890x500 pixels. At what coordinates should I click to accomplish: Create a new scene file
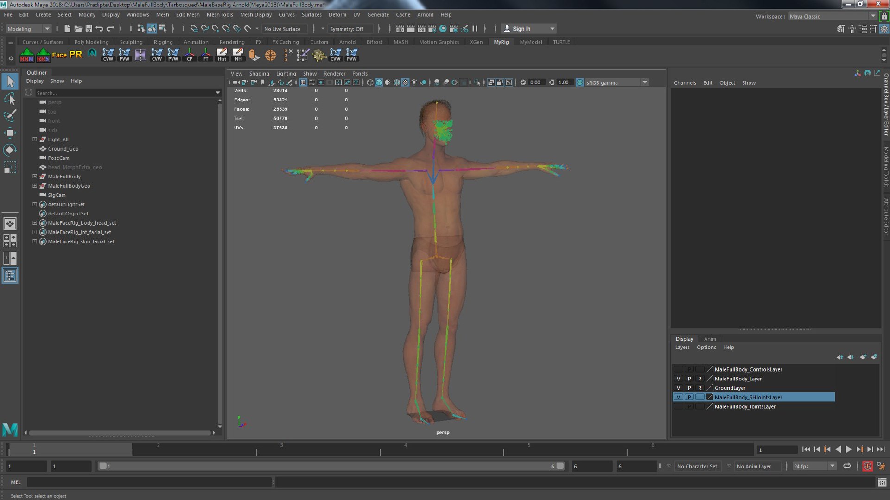tap(67, 29)
